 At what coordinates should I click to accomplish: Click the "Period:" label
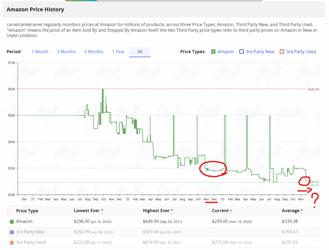14,51
